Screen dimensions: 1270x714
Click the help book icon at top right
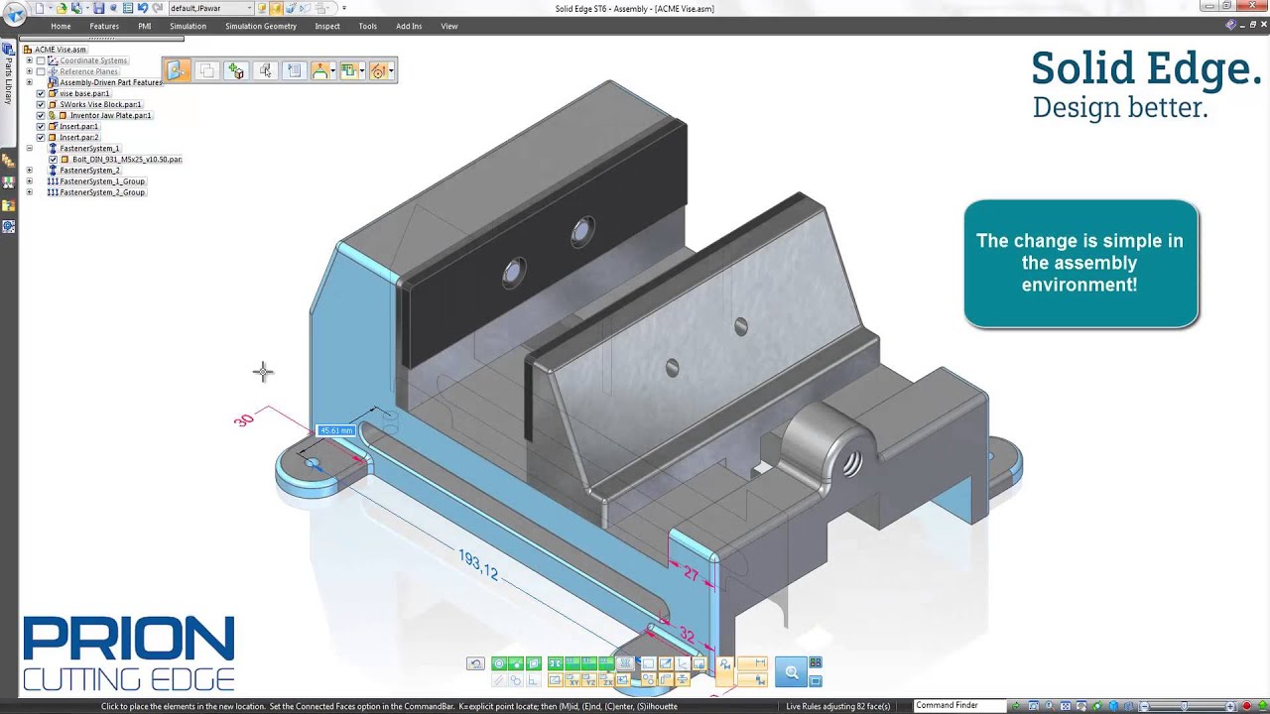click(1230, 26)
